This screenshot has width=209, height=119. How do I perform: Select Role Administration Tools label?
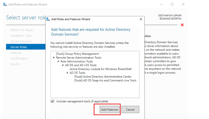77,61
